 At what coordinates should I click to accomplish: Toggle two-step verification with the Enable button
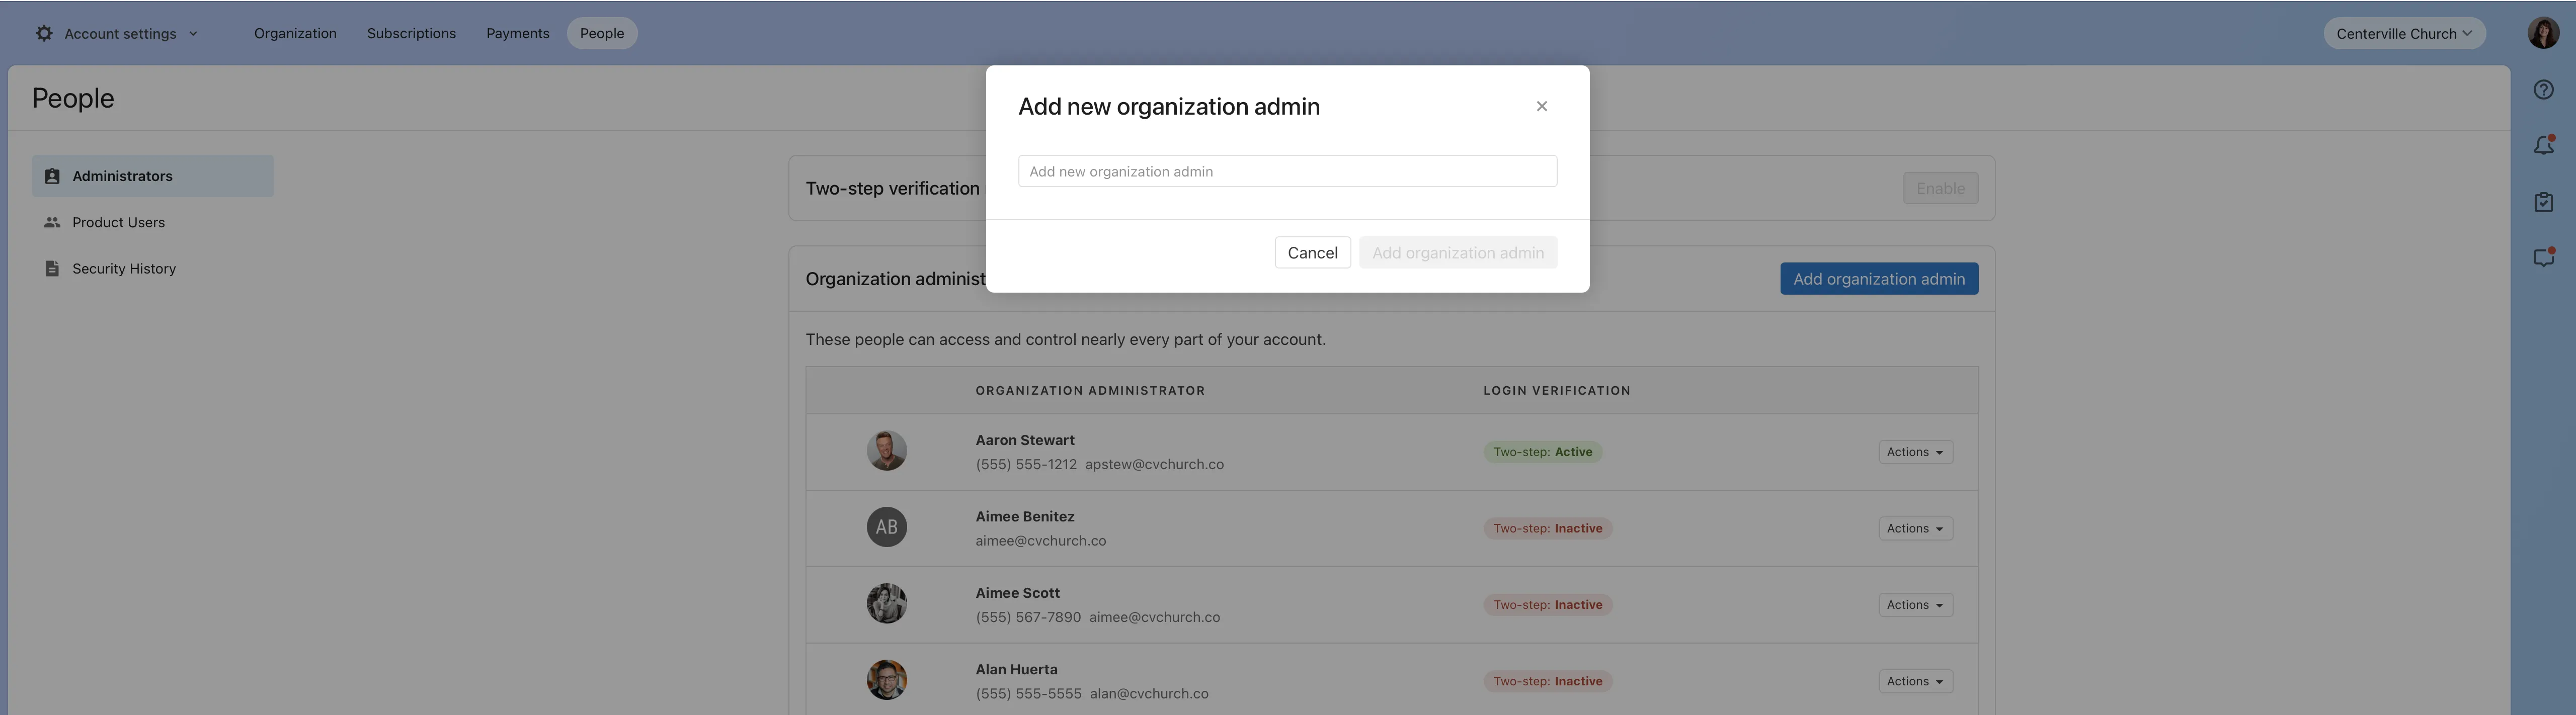click(x=1940, y=188)
